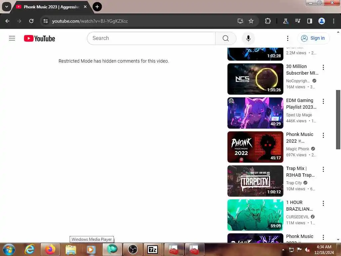Screen dimensions: 341x256
Task: Open the YouTube guide hamburger menu
Action: click(12, 38)
